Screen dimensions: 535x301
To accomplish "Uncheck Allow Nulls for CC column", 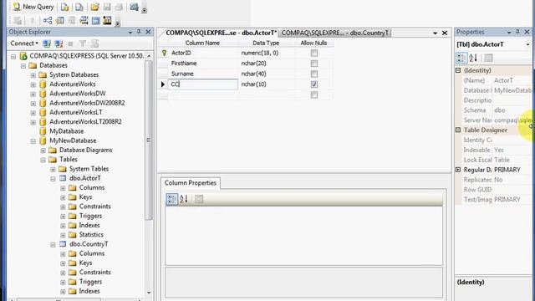I will 314,84.
